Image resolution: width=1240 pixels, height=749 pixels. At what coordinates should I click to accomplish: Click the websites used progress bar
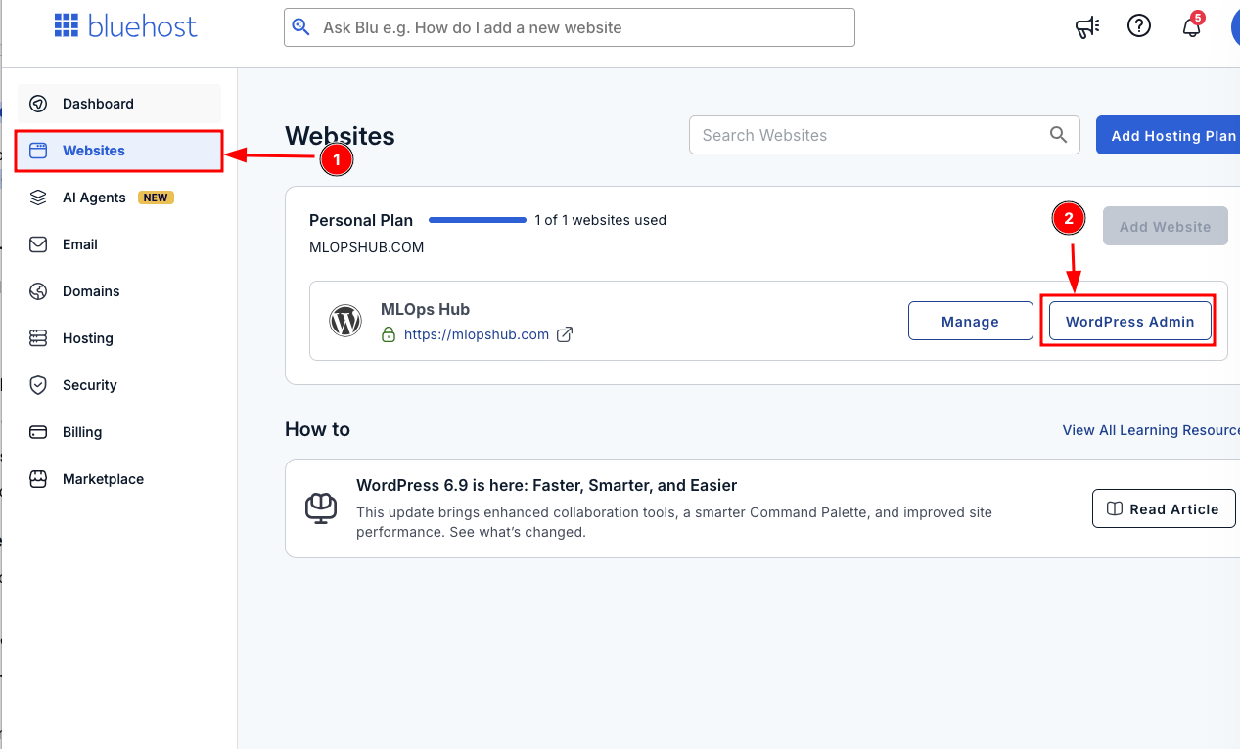pyautogui.click(x=478, y=220)
